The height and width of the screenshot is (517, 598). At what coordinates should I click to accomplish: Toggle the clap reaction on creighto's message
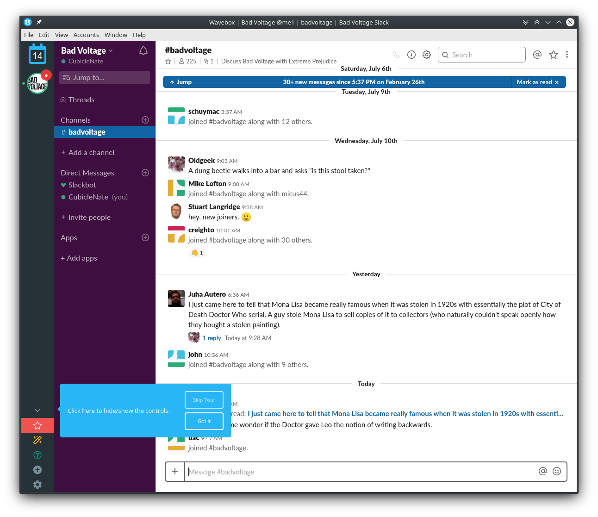[197, 253]
